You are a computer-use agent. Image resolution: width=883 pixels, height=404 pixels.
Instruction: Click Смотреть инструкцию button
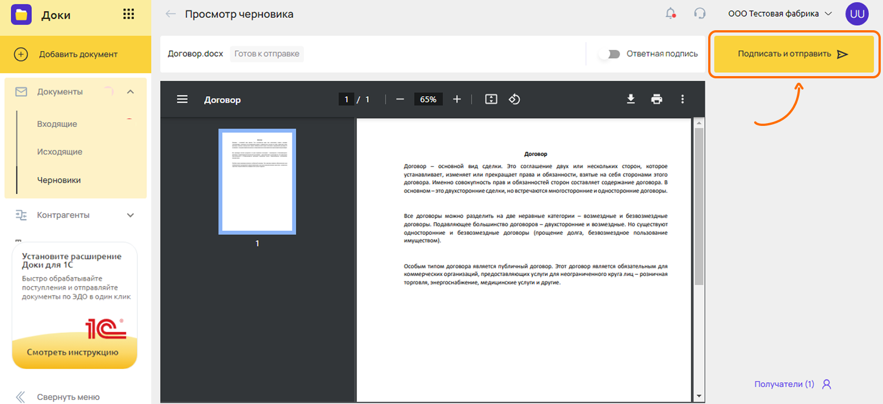click(x=73, y=353)
